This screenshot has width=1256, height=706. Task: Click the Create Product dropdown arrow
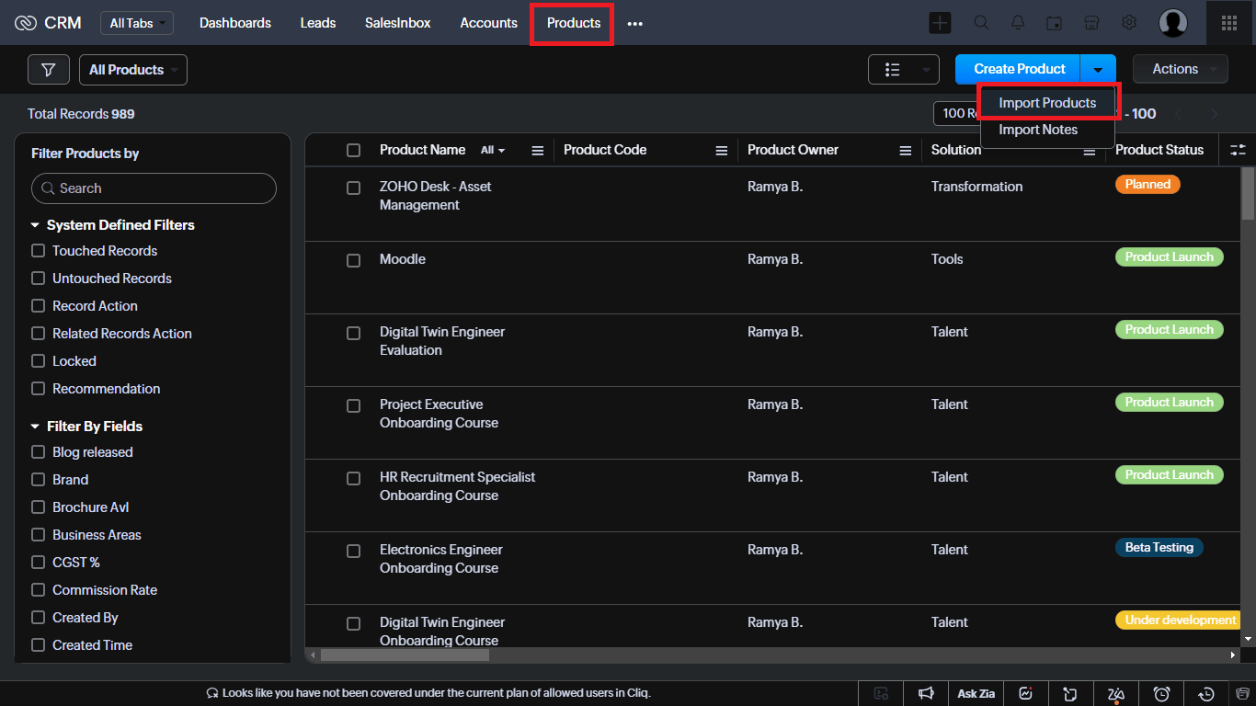(1099, 69)
